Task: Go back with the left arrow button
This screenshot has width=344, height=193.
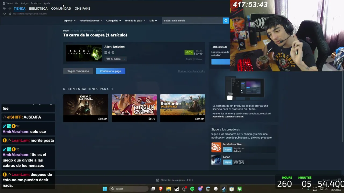Action: 4,9
